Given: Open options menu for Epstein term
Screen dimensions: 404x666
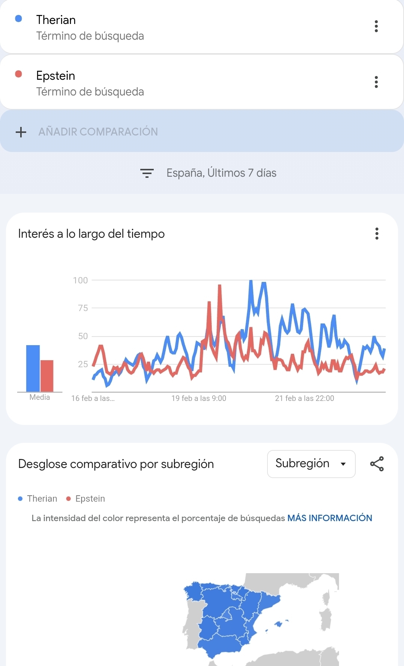Looking at the screenshot, I should (376, 82).
